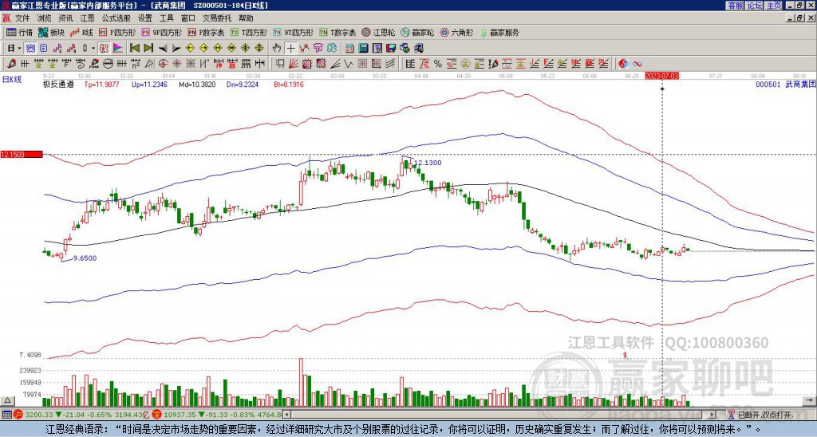Toggle the 权 adjustment icon
Image resolution: width=817 pixels, height=437 pixels.
point(104,49)
